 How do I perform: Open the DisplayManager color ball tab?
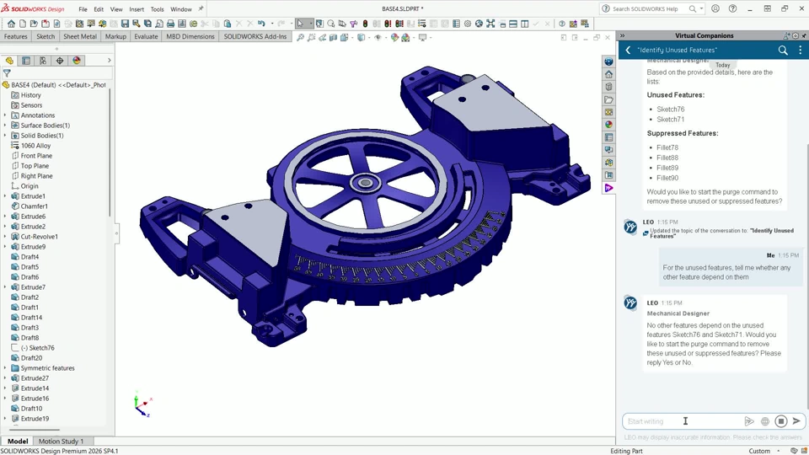click(x=77, y=61)
